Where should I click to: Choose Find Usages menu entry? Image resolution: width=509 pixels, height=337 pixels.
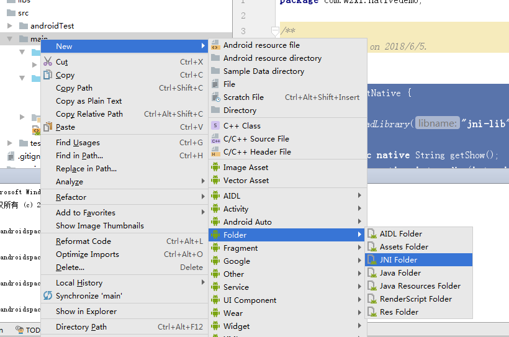click(x=124, y=143)
